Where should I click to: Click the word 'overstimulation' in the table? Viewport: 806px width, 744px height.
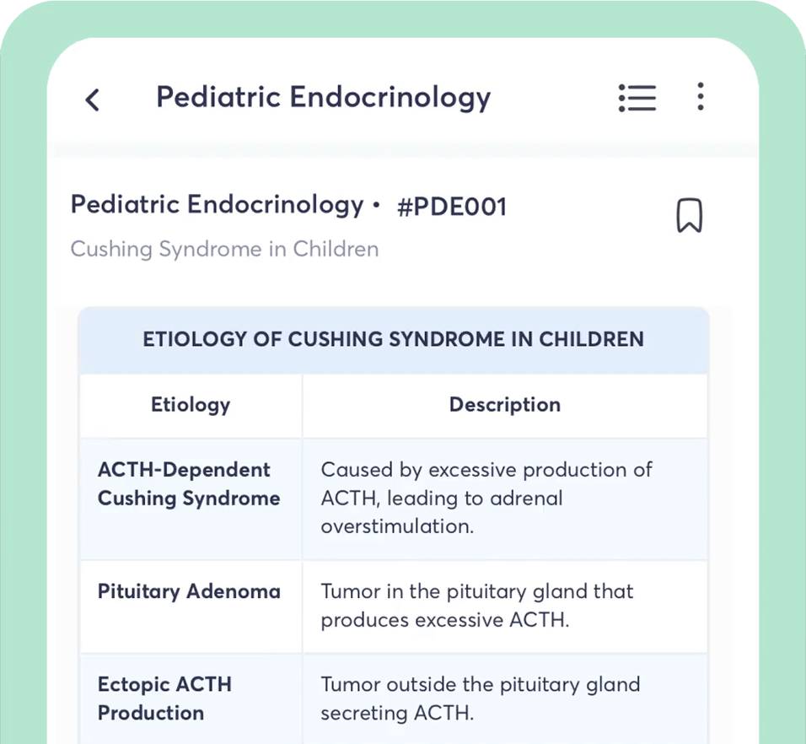(396, 526)
